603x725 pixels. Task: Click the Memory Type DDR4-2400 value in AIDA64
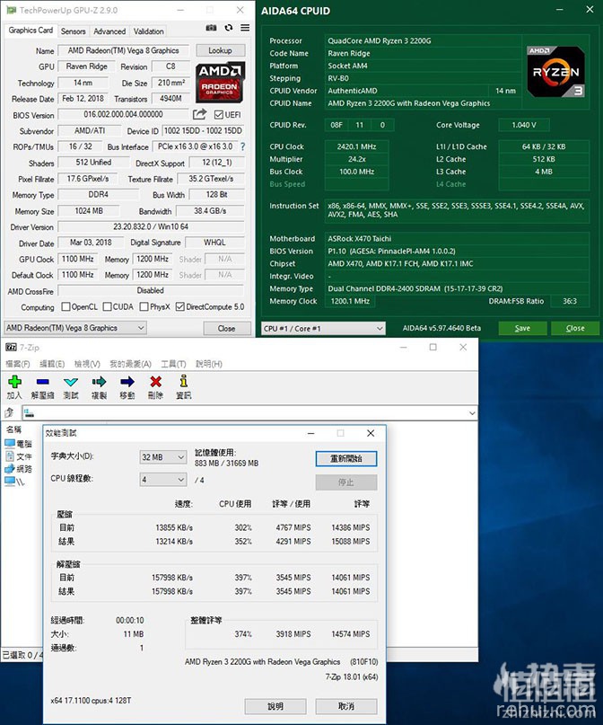(415, 288)
